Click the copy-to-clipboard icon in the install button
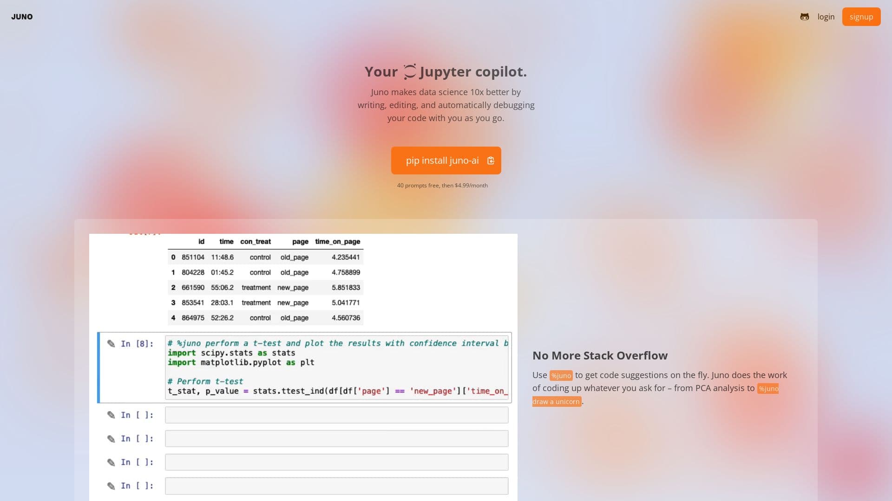This screenshot has height=501, width=892. pyautogui.click(x=491, y=161)
